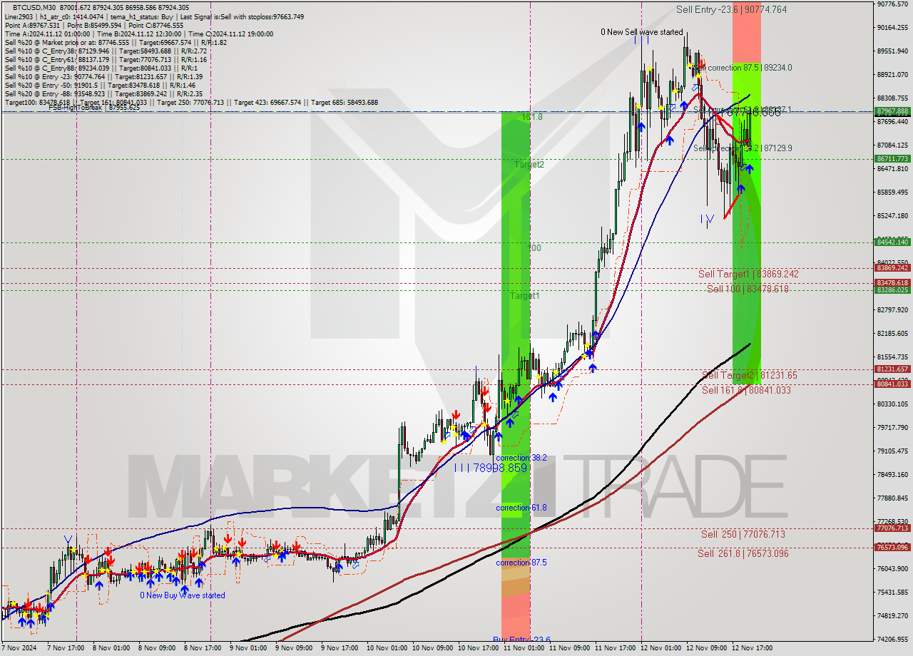Select the 'Point A:89767.531' info line
913x656 pixels.
[x=94, y=26]
